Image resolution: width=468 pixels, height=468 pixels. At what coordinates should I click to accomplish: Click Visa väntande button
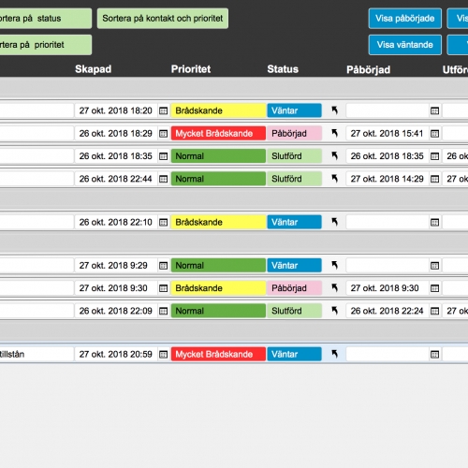[405, 45]
